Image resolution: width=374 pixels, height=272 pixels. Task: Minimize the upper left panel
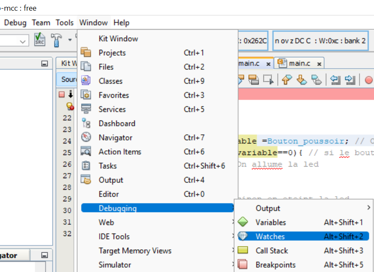44,63
